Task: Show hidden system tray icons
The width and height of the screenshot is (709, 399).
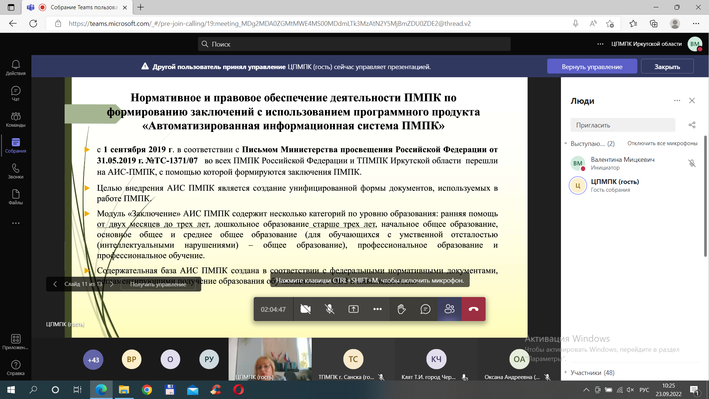Action: (x=586, y=390)
